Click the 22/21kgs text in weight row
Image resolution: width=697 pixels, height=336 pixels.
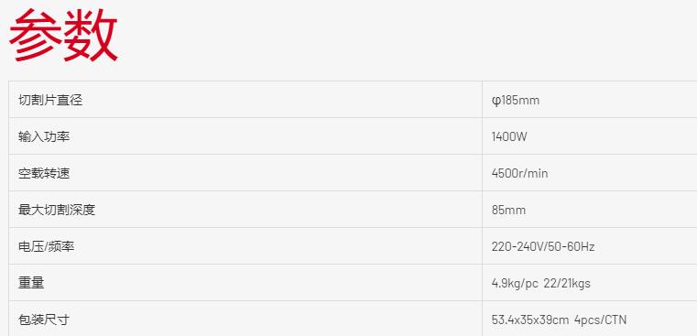coord(567,283)
